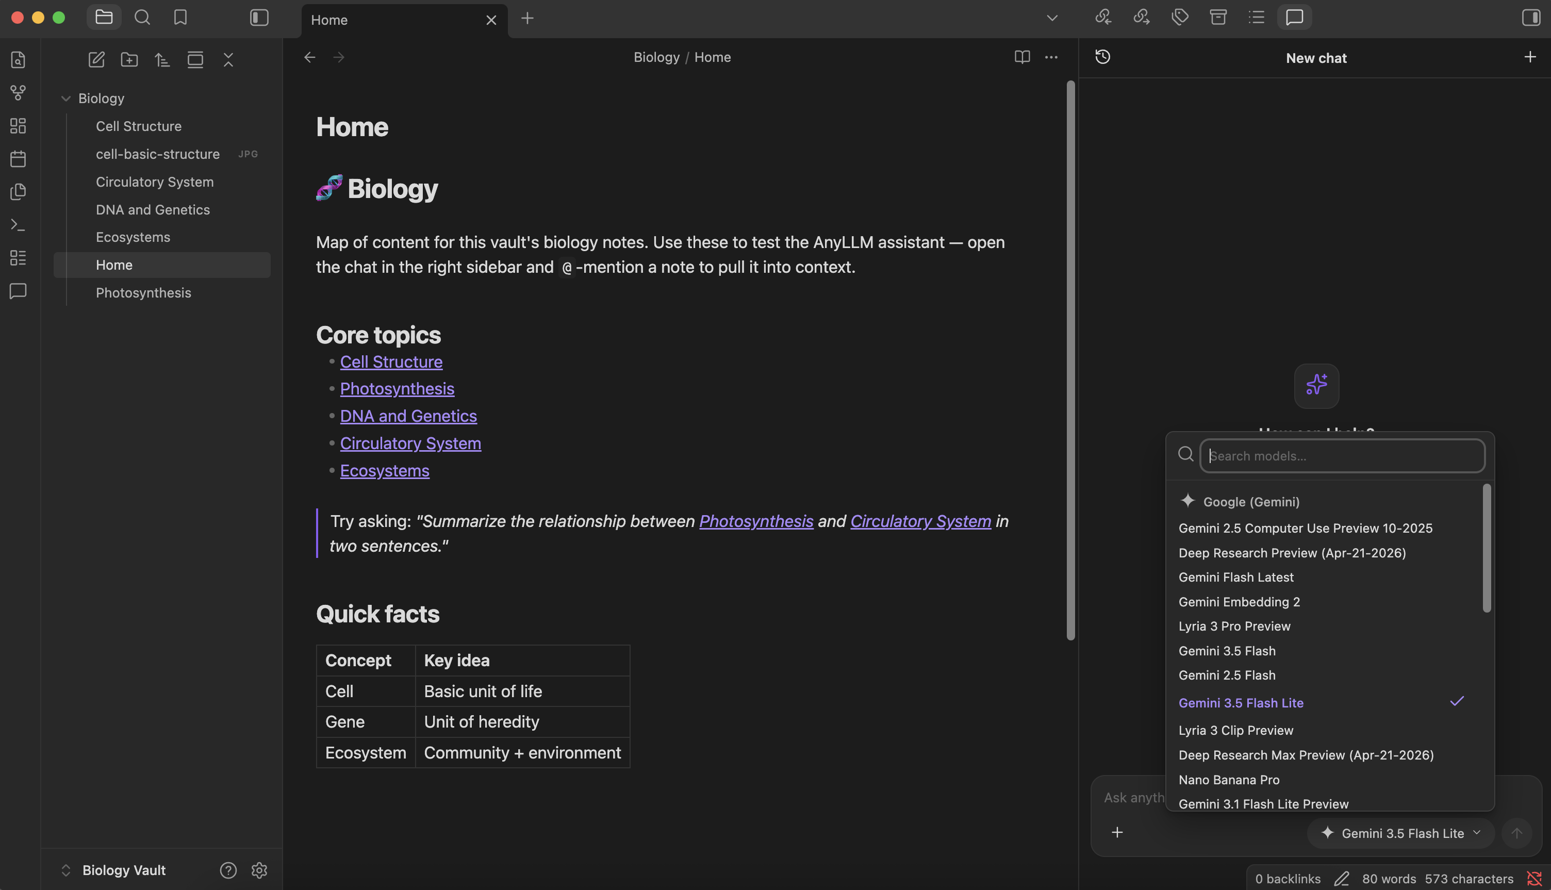Collapse all folders in explorer
Screen dimensions: 1551x890
click(x=228, y=59)
